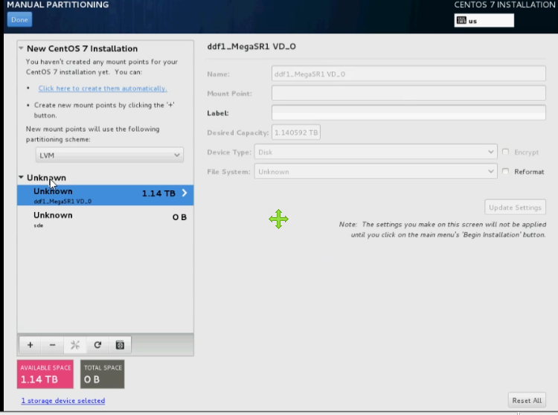Click the ddf1_MegaSR1 VD_0 heading
Screen dimensions: 558x415
[251, 47]
